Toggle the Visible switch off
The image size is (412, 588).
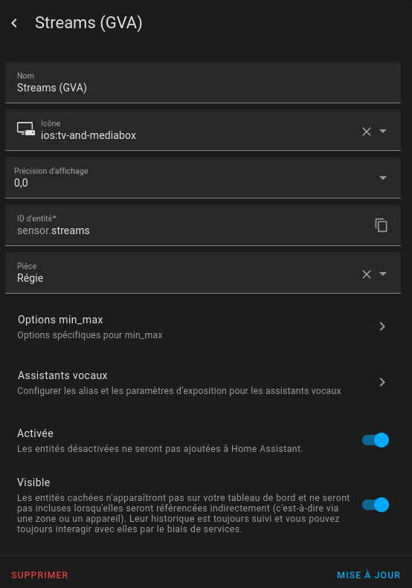tap(376, 505)
